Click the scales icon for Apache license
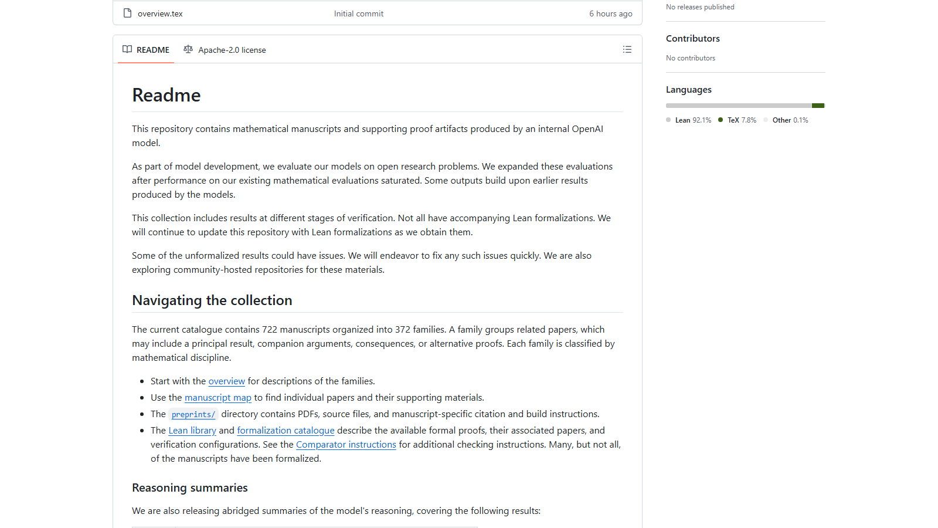The height and width of the screenshot is (528, 938). (188, 49)
